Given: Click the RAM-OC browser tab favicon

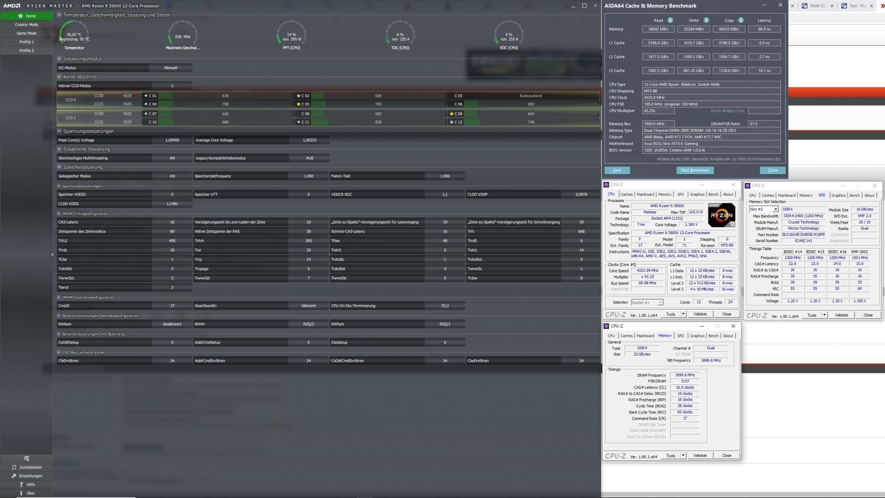Looking at the screenshot, I should click(804, 6).
